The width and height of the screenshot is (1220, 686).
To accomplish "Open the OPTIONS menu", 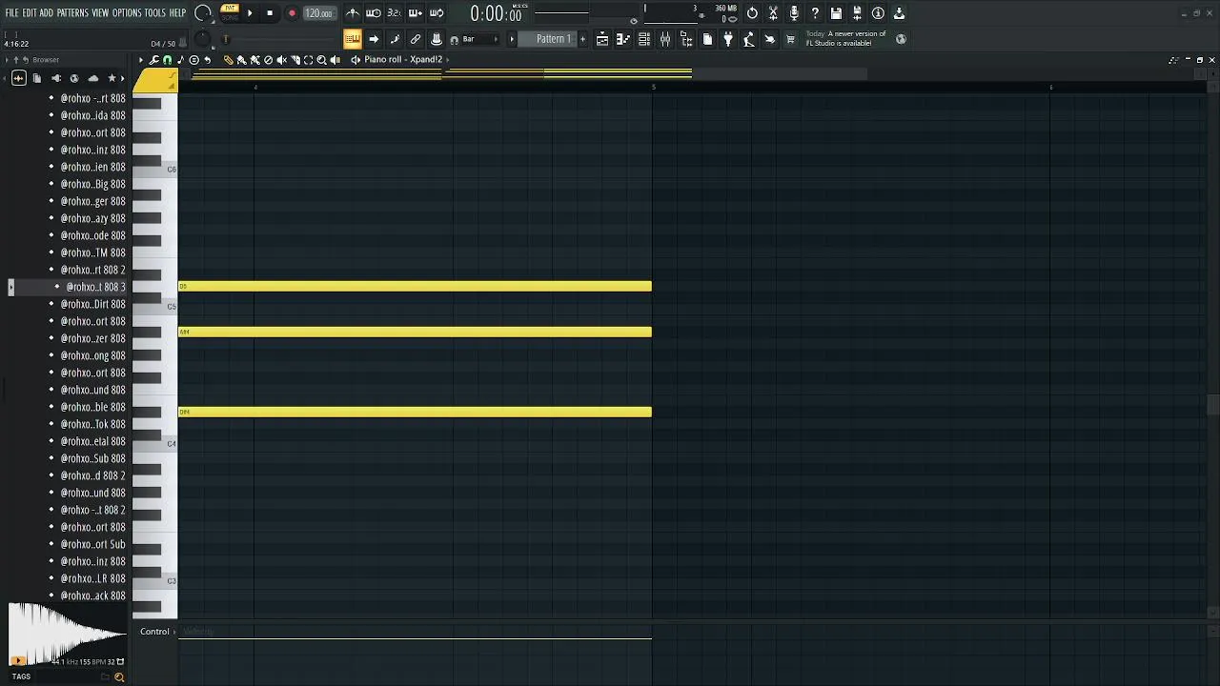I will click(x=127, y=12).
